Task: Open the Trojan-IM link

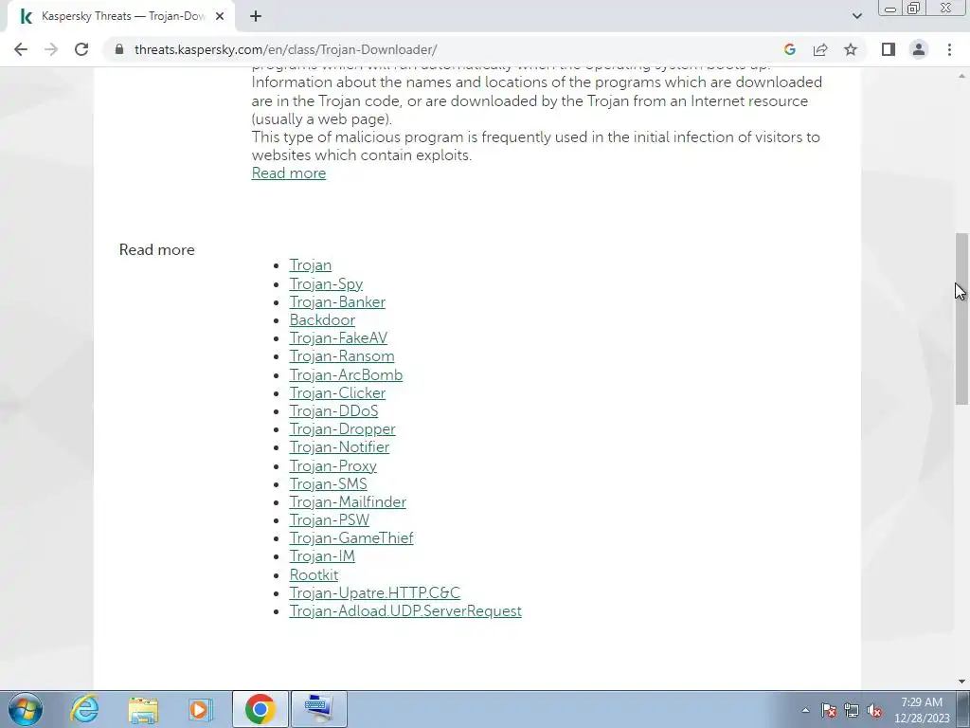Action: (x=322, y=555)
